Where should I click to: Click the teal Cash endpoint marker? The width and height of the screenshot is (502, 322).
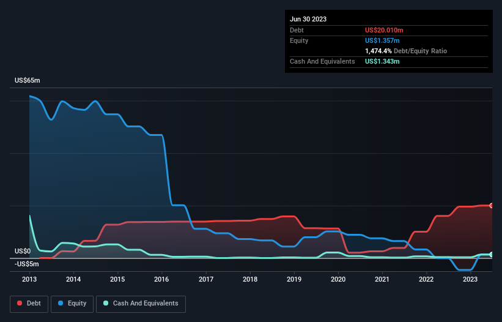pyautogui.click(x=492, y=255)
